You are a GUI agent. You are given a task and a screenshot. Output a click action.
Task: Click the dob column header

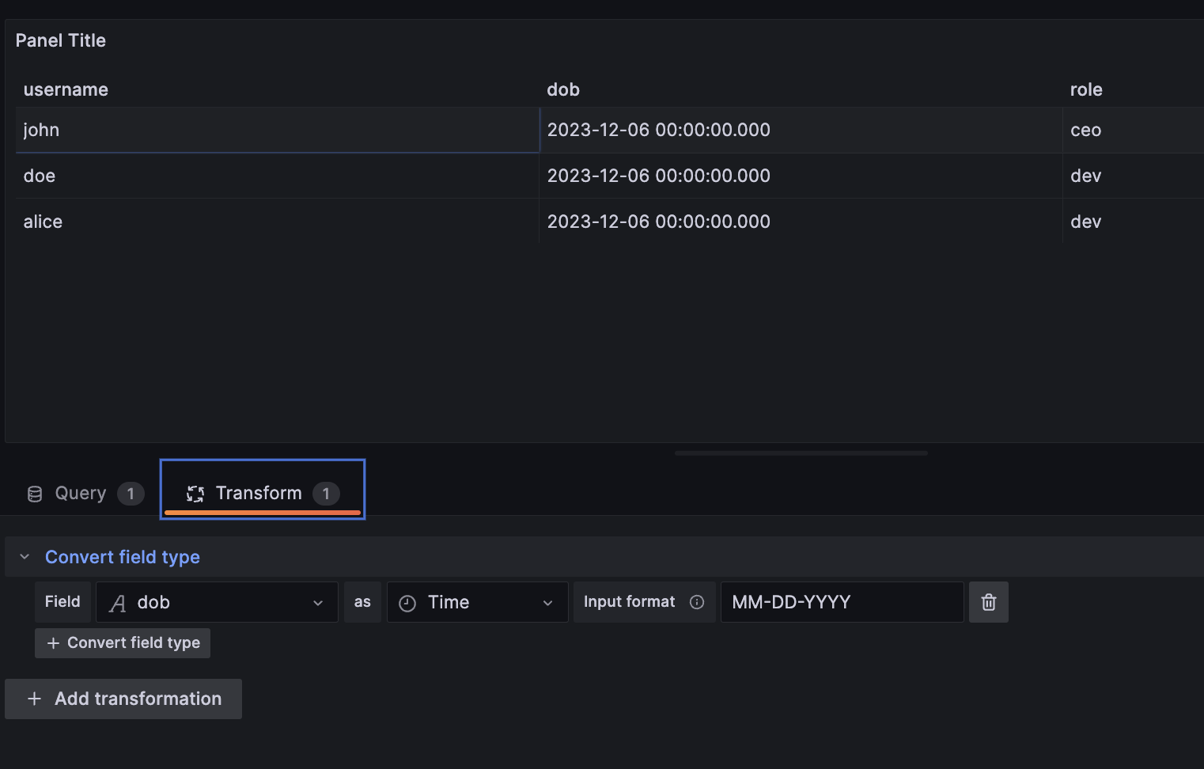[x=563, y=89]
